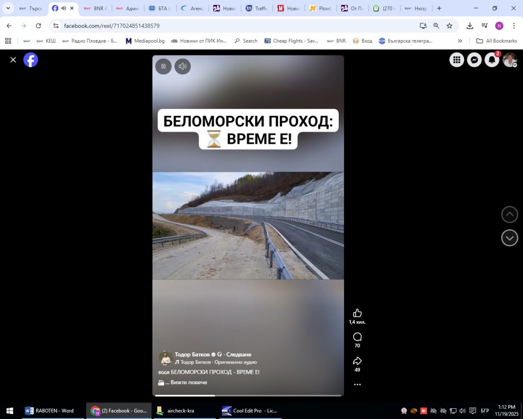Bookmark this page with star icon
The width and height of the screenshot is (523, 419).
tap(449, 26)
